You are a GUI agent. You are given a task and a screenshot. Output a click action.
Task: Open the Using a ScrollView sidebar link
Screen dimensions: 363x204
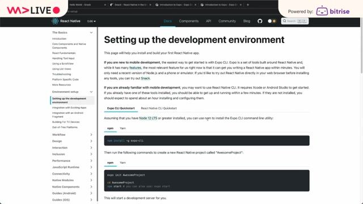tap(63, 63)
